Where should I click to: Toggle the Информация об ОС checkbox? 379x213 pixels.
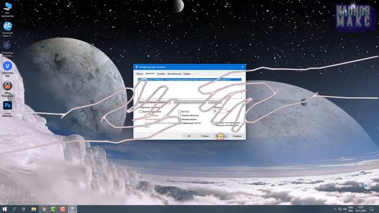[x=179, y=123]
